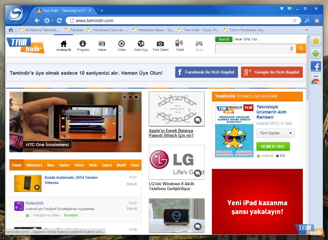Select the Galeri tab in content filter
Screen dimensions: 328x240
(x=107, y=165)
